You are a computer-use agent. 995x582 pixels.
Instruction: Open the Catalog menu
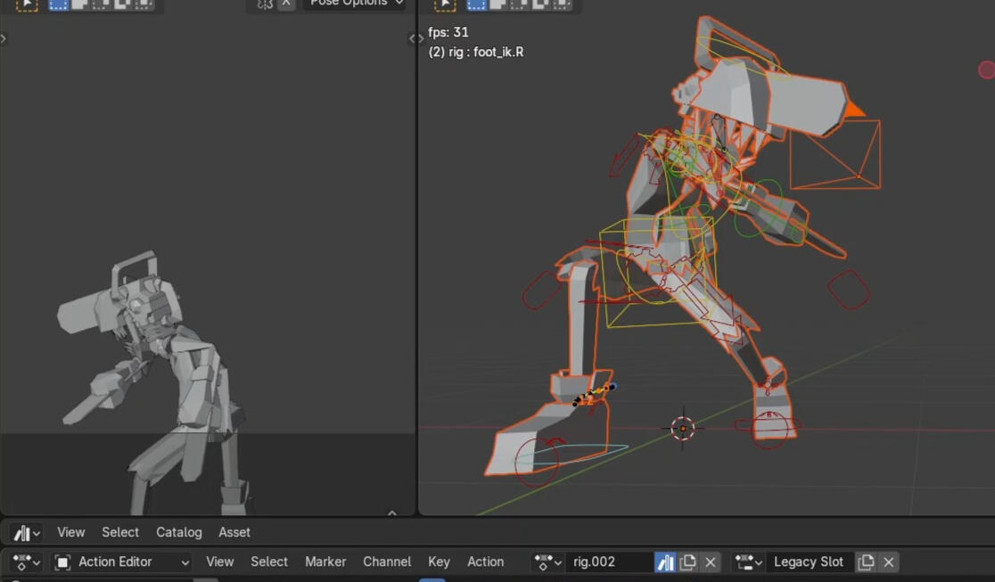[178, 532]
